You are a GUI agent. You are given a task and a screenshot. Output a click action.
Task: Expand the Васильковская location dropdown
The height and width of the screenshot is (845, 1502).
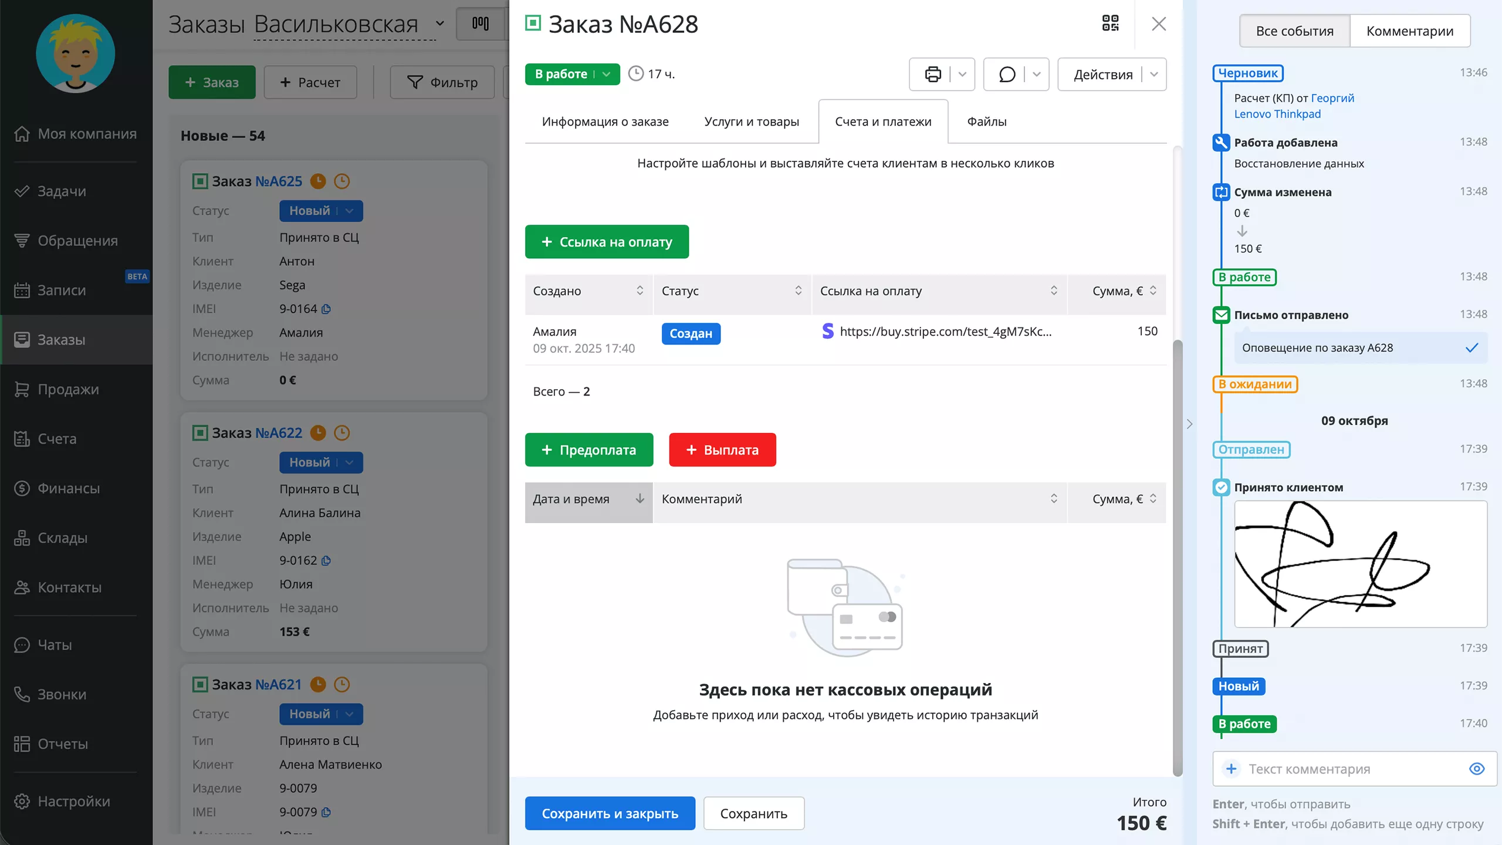439,24
